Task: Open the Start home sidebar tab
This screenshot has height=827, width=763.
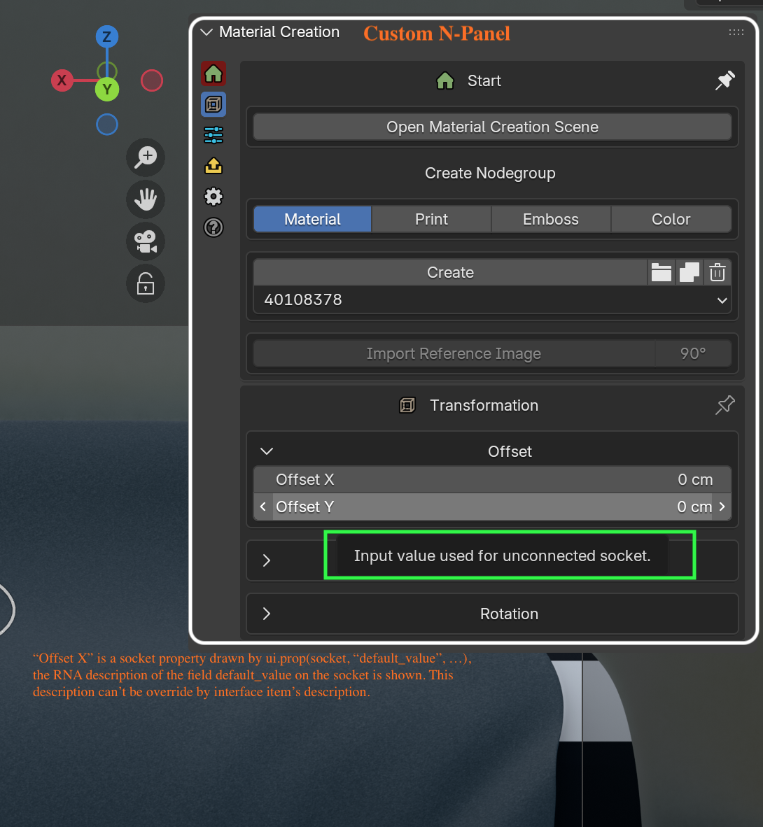Action: (213, 74)
